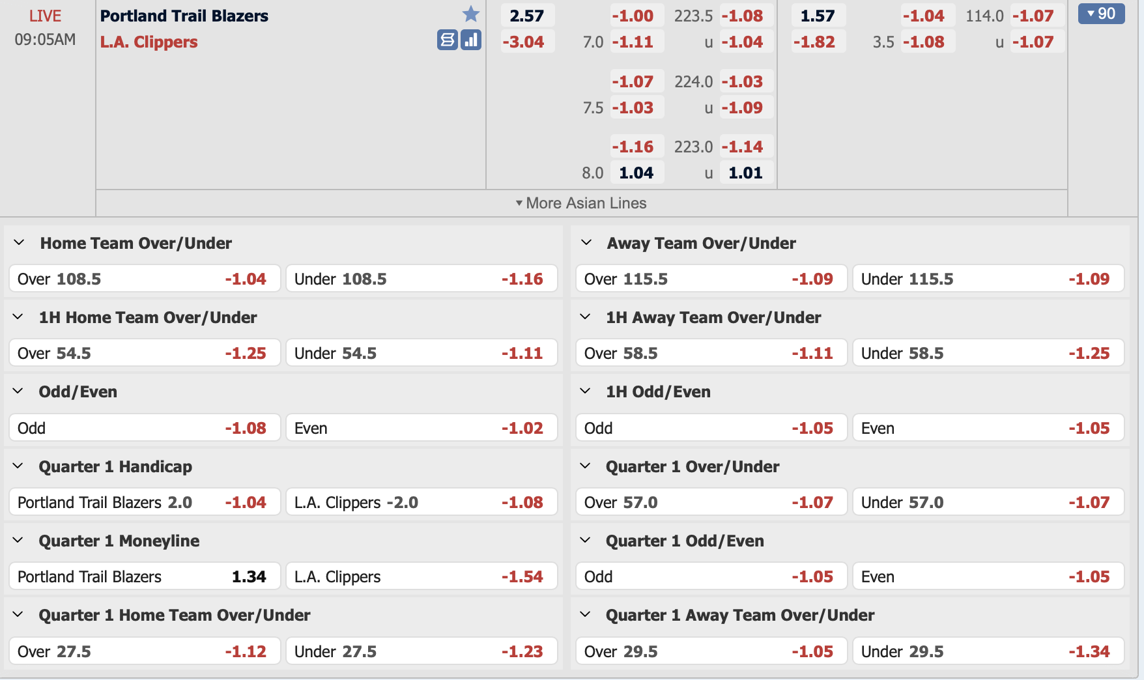Select Under 58.5 first half away

pyautogui.click(x=988, y=353)
